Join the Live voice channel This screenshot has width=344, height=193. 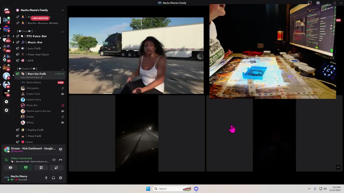pyautogui.click(x=40, y=142)
